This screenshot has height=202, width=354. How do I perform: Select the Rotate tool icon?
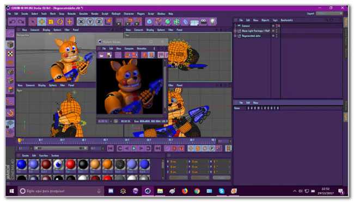pos(60,22)
